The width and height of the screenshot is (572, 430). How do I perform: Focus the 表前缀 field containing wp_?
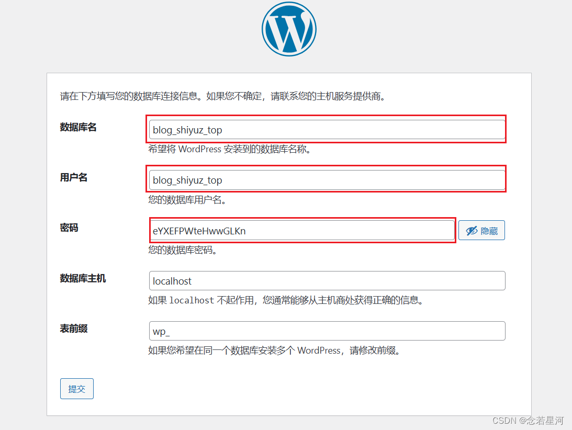(x=327, y=331)
